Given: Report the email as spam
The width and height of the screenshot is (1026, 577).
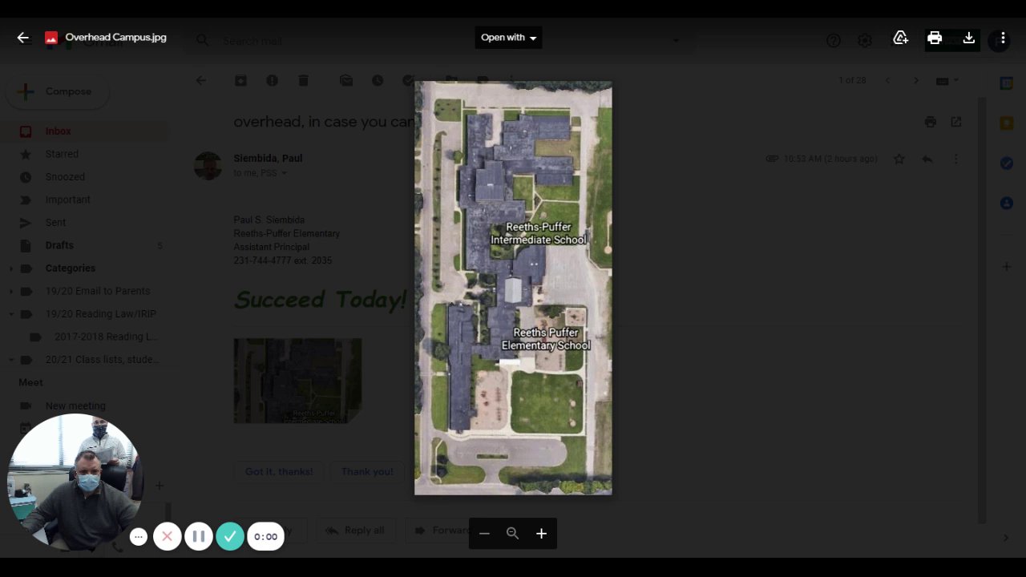Looking at the screenshot, I should (x=272, y=80).
